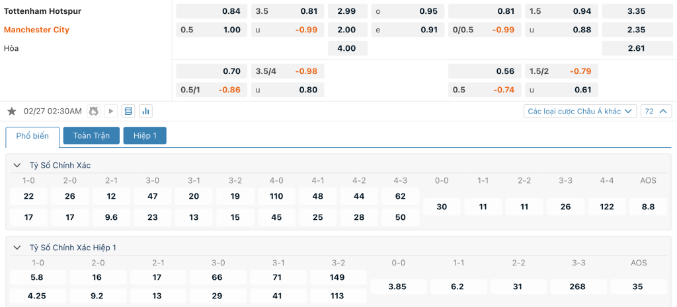Bet the 4-1 correct score at 25
The width and height of the screenshot is (677, 307).
click(318, 217)
